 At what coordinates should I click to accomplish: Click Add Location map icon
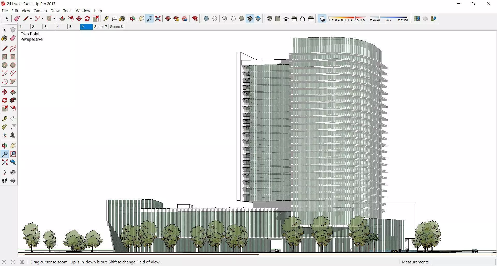pos(417,19)
